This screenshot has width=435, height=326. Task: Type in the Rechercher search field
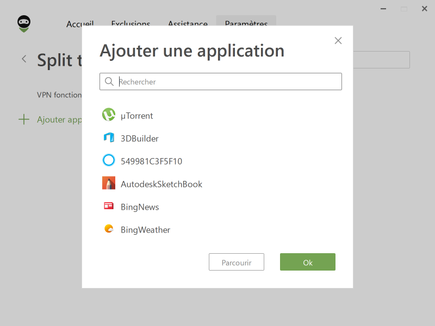(x=221, y=81)
